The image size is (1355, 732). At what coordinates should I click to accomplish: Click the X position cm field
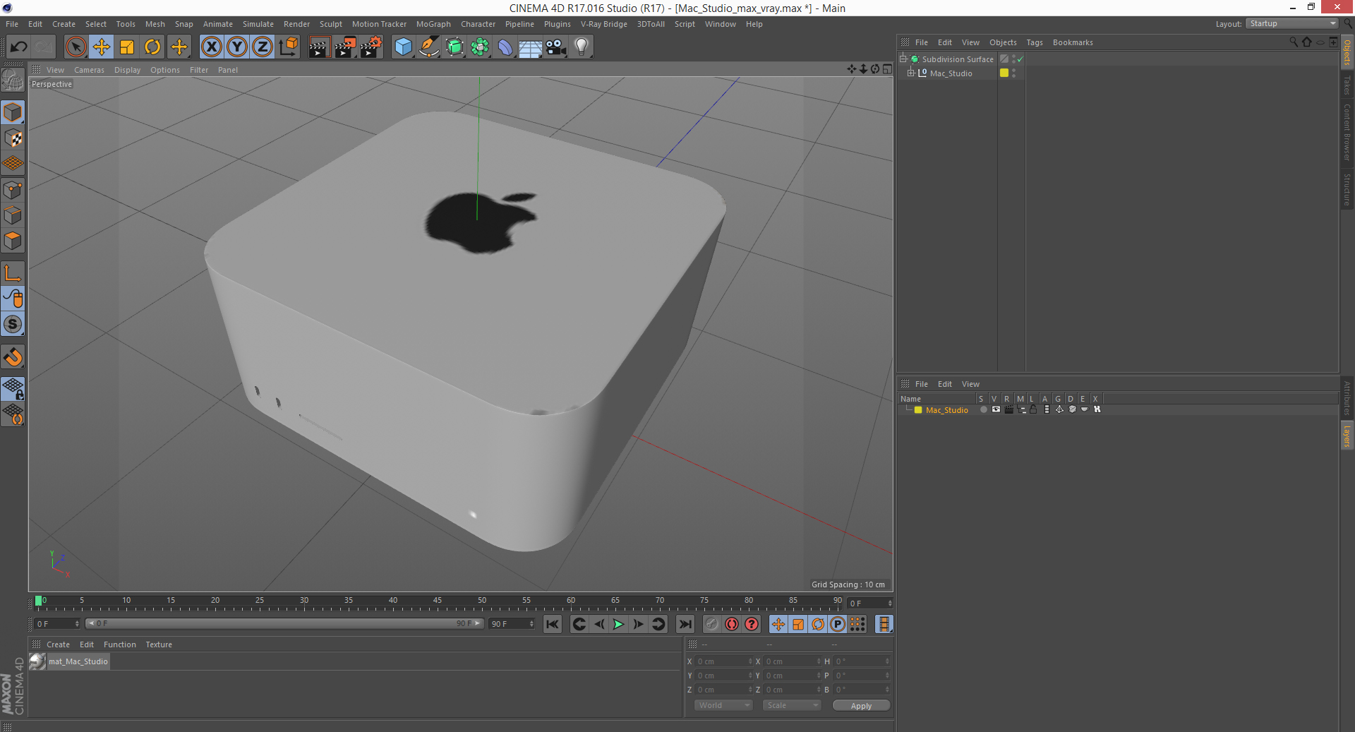coord(724,661)
